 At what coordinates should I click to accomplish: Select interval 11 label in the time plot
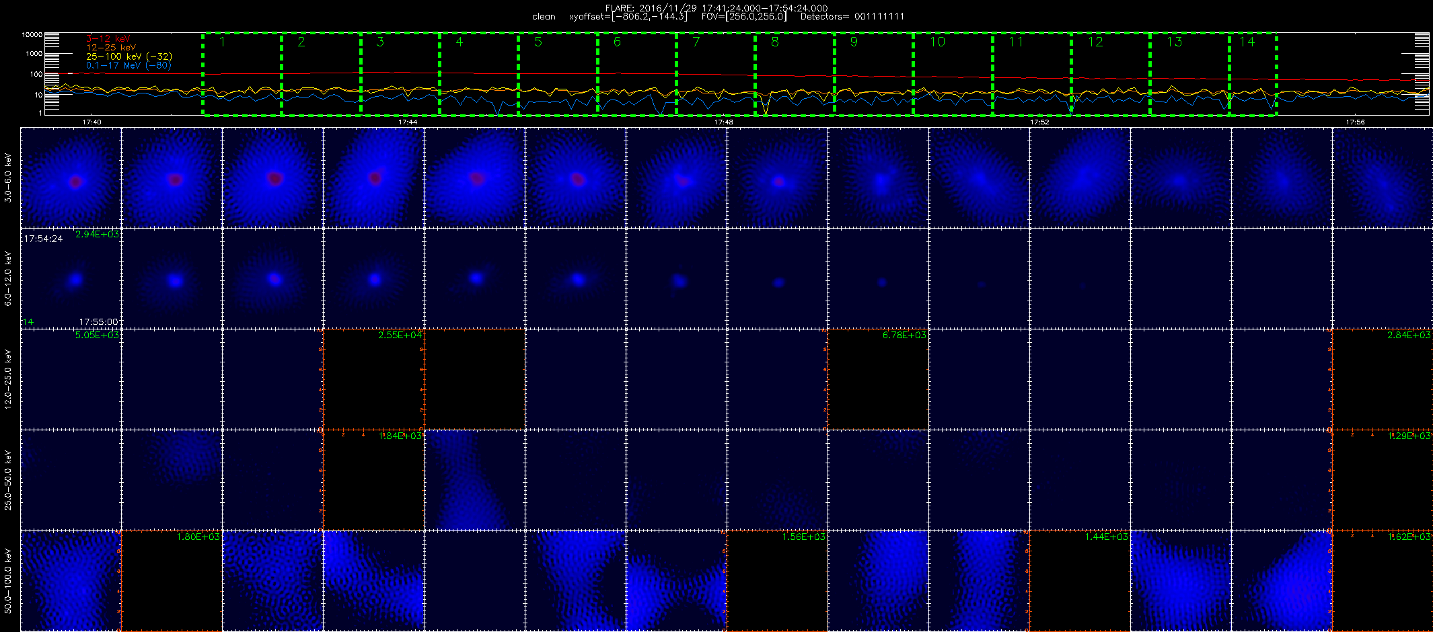point(1016,42)
